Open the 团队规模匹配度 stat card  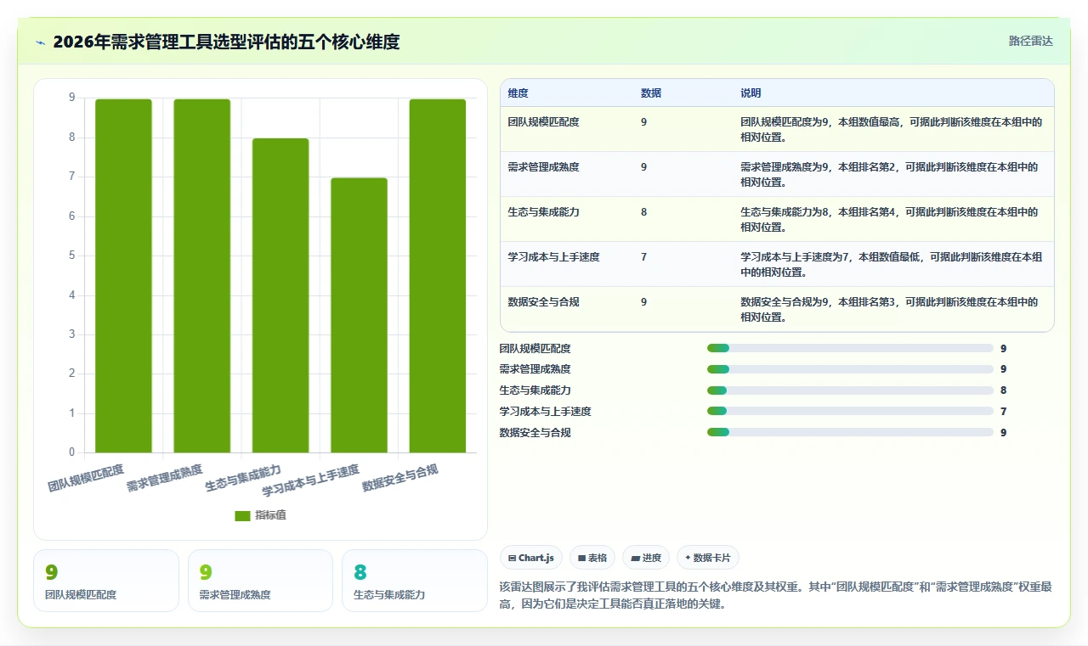[106, 581]
